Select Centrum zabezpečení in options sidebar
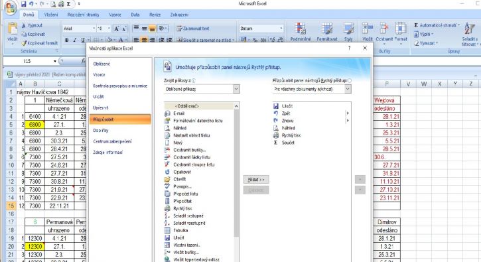The width and height of the screenshot is (481, 262). point(112,141)
